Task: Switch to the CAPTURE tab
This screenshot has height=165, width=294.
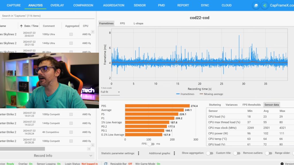Action: (x=14, y=5)
